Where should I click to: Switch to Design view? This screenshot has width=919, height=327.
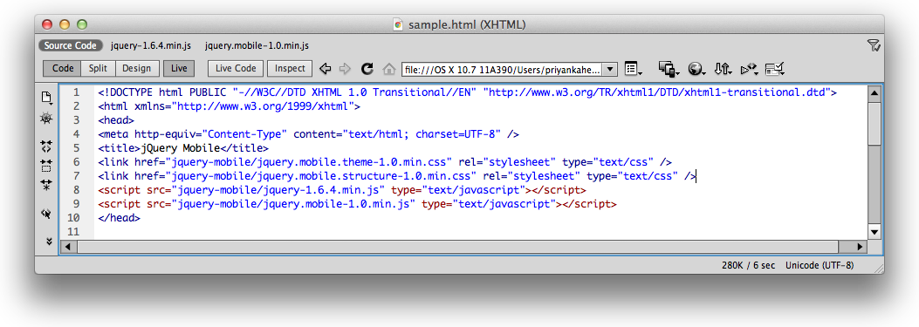point(136,69)
